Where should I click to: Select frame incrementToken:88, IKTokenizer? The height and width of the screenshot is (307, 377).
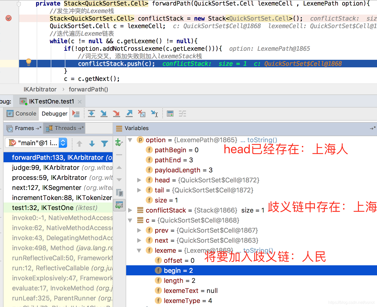point(58,198)
